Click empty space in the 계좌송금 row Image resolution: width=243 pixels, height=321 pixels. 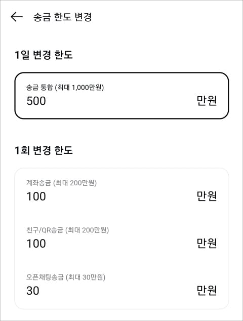(121, 196)
